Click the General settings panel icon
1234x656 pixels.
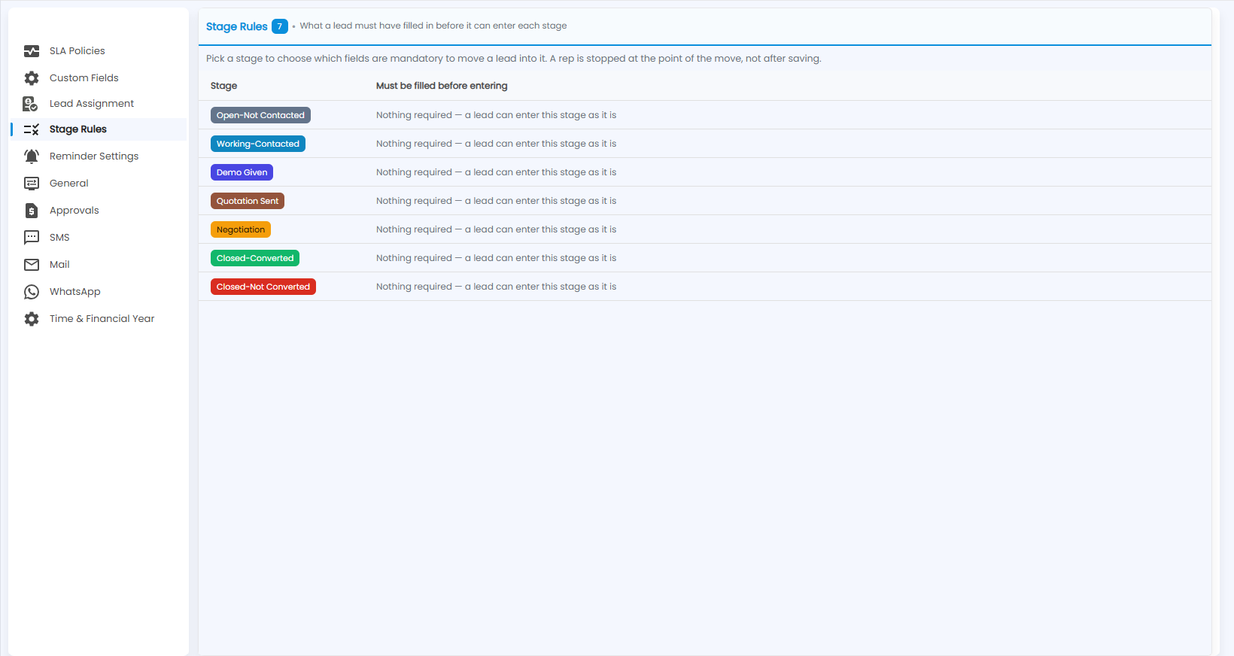click(x=32, y=184)
